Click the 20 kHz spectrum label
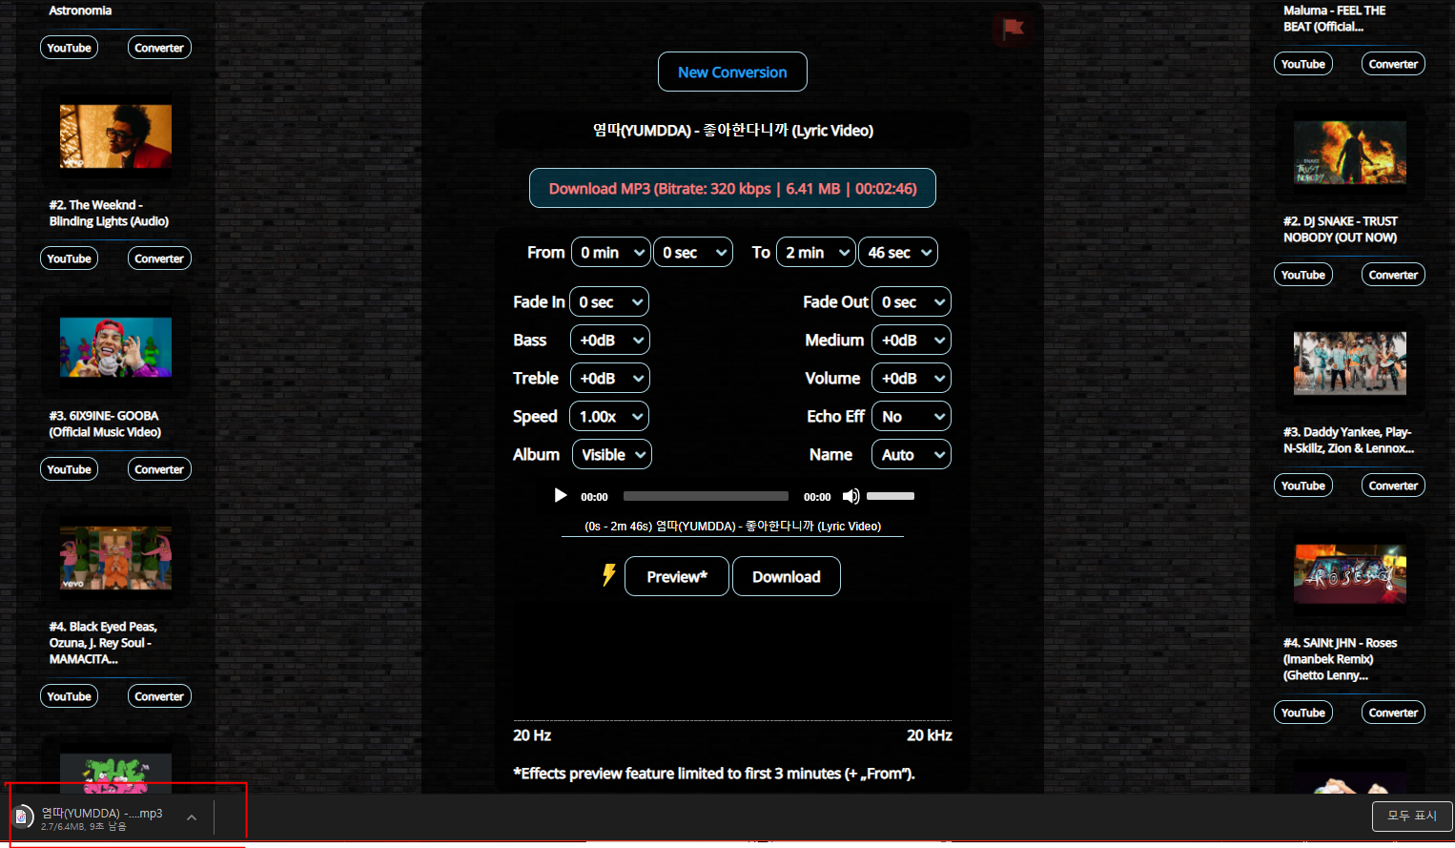Screen dimensions: 1455x848 tap(930, 735)
